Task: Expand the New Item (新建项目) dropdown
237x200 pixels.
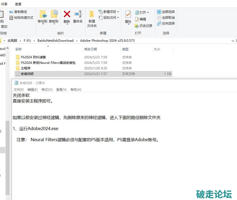Action: [118, 12]
